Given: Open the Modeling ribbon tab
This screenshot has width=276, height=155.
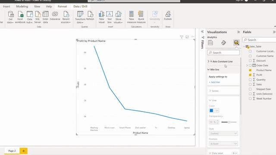Looking at the screenshot, I should click(x=22, y=6).
